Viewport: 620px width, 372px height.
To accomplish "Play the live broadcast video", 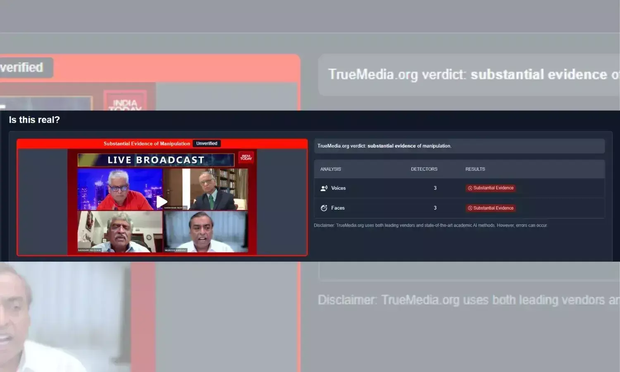I will (162, 202).
